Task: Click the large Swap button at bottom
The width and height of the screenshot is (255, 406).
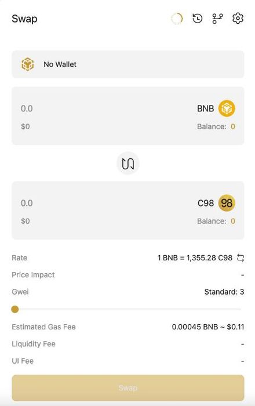Action: coord(128,388)
